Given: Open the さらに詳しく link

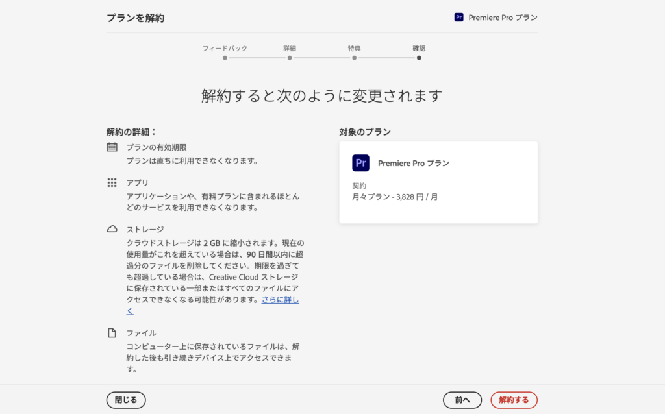Looking at the screenshot, I should [x=280, y=300].
